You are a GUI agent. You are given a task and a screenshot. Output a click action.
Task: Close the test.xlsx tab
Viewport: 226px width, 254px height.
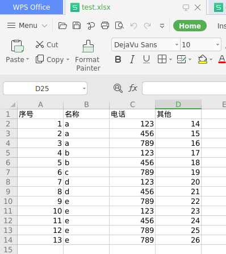pos(198,7)
